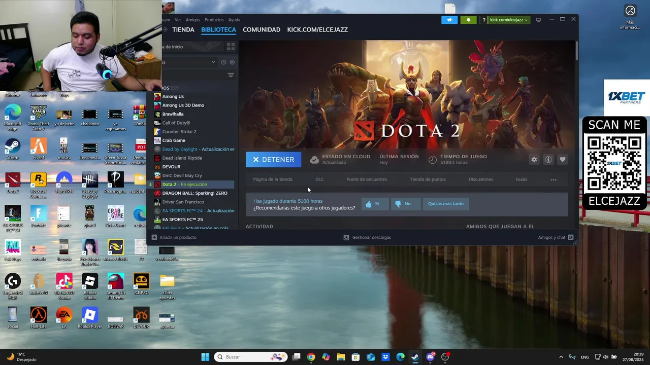Expand the library category filter dropdown
The width and height of the screenshot is (650, 365).
213,62
